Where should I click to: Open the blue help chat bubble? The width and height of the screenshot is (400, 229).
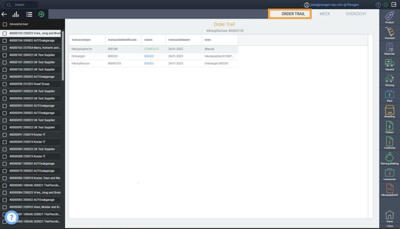[12, 217]
